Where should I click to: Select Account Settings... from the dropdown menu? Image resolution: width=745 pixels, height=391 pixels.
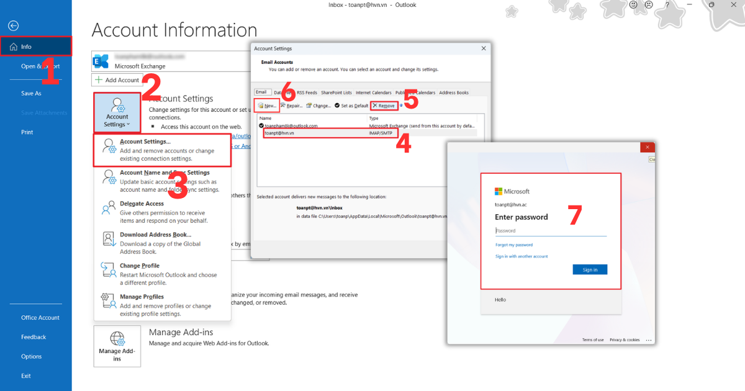click(162, 150)
